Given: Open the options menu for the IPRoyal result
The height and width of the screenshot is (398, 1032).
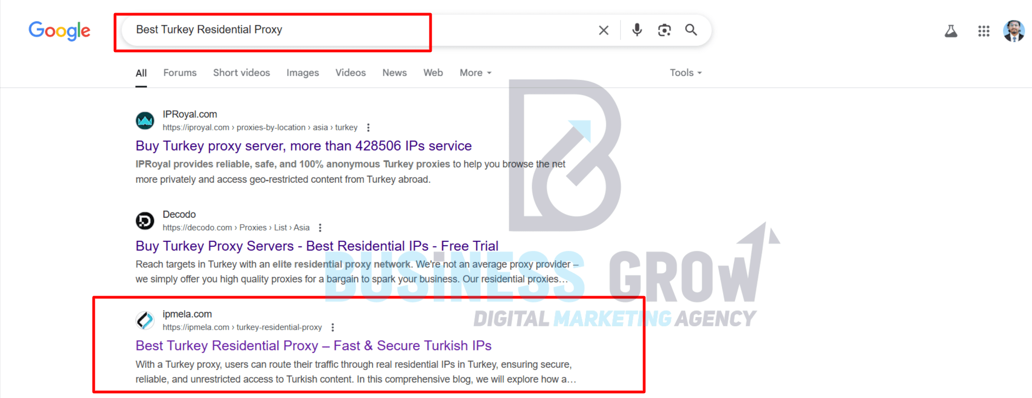Looking at the screenshot, I should [368, 128].
